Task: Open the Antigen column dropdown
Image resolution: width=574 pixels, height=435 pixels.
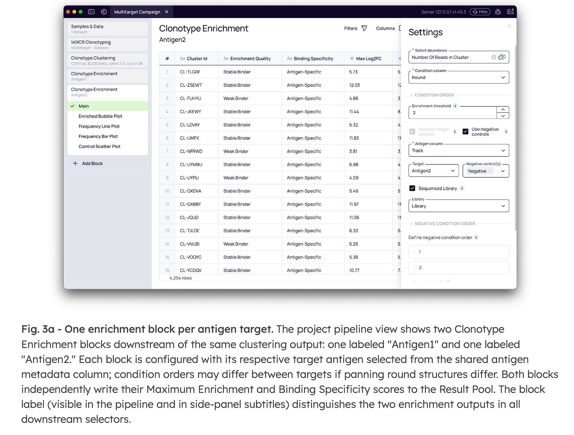Action: pos(458,150)
